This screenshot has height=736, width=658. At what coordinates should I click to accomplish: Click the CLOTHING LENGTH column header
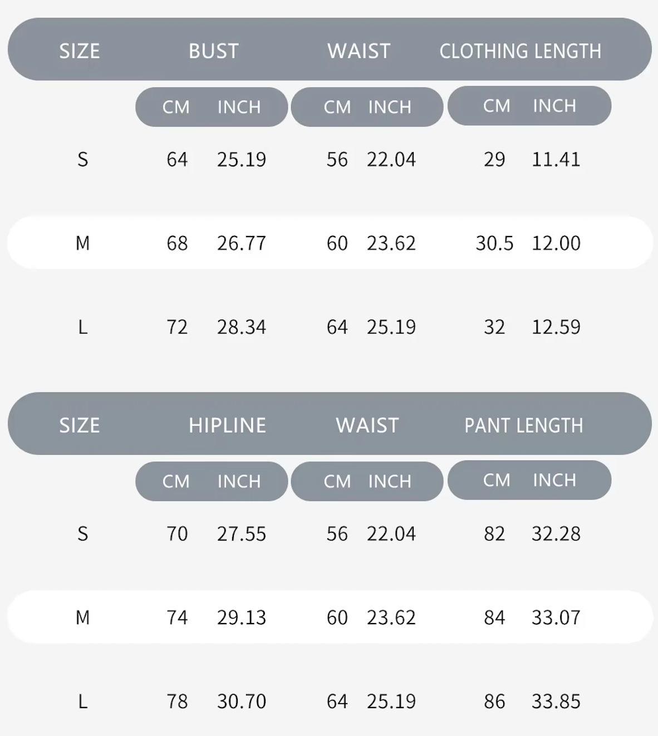pos(520,51)
